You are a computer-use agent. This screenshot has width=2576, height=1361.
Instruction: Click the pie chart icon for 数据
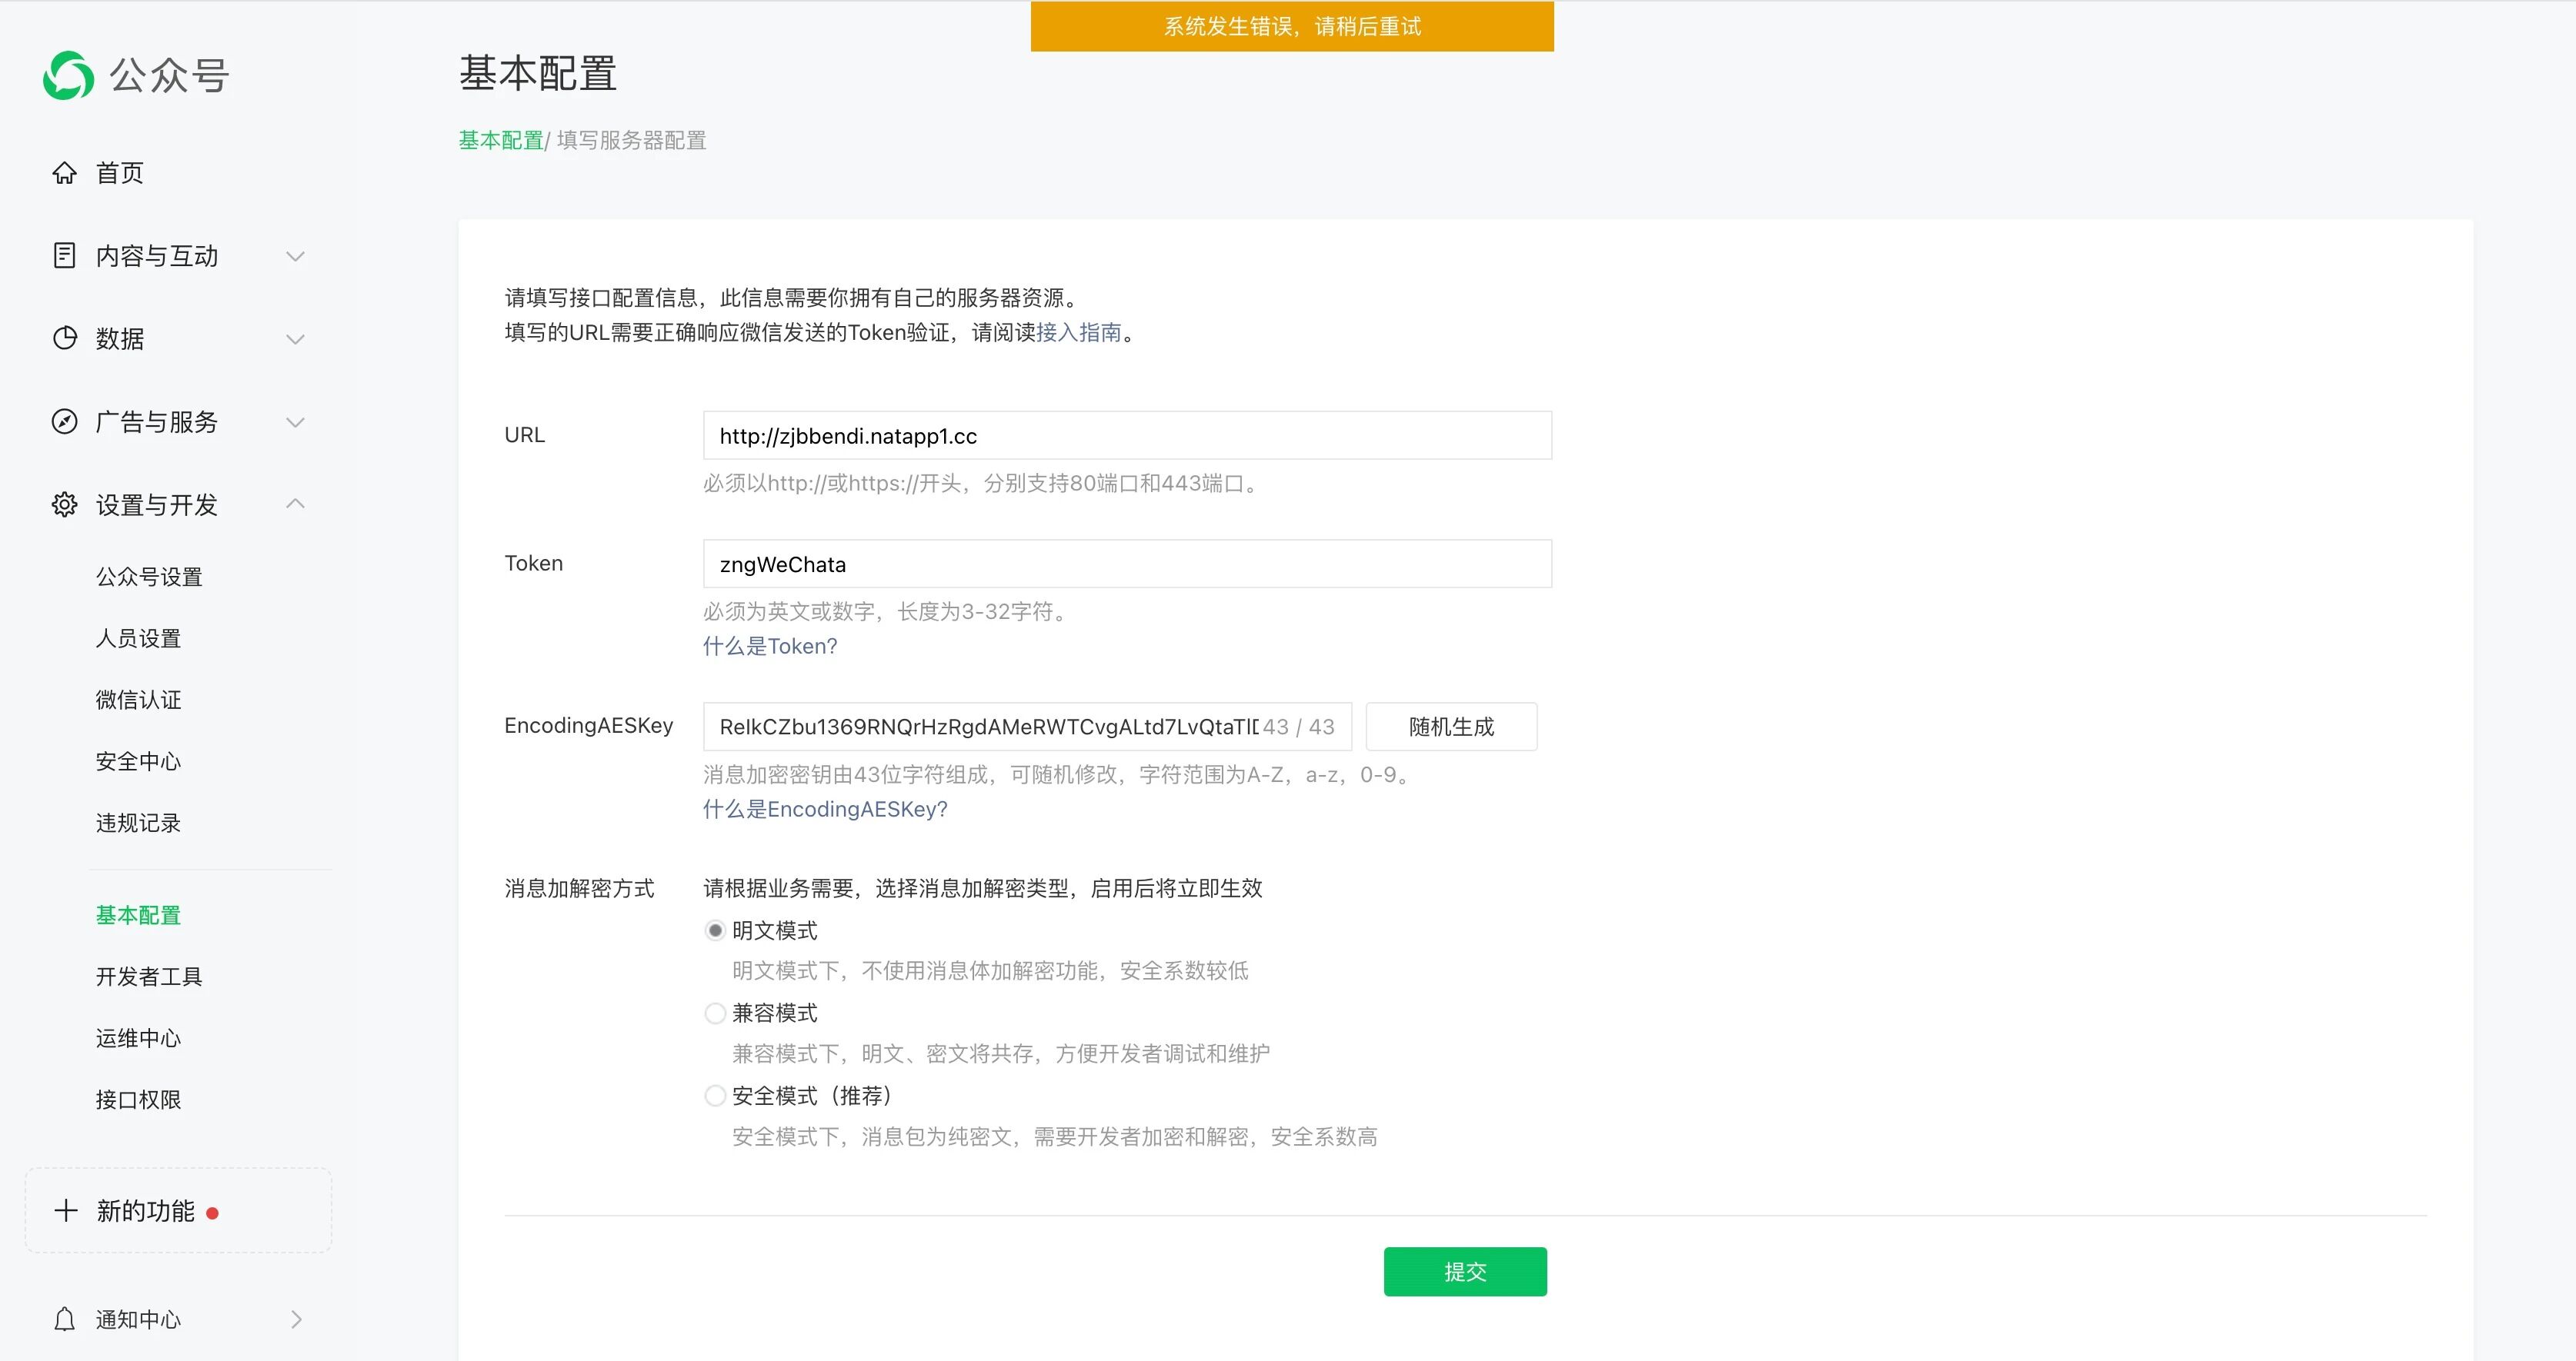(x=64, y=339)
